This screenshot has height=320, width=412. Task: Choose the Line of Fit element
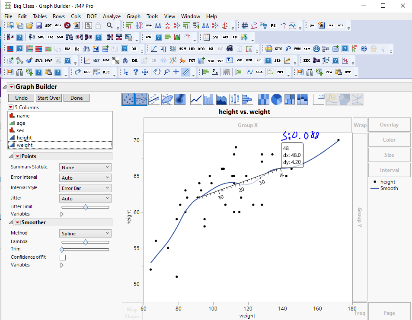(x=154, y=99)
